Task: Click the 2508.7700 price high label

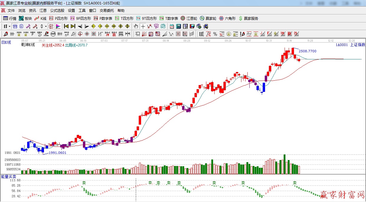Action: click(x=308, y=51)
